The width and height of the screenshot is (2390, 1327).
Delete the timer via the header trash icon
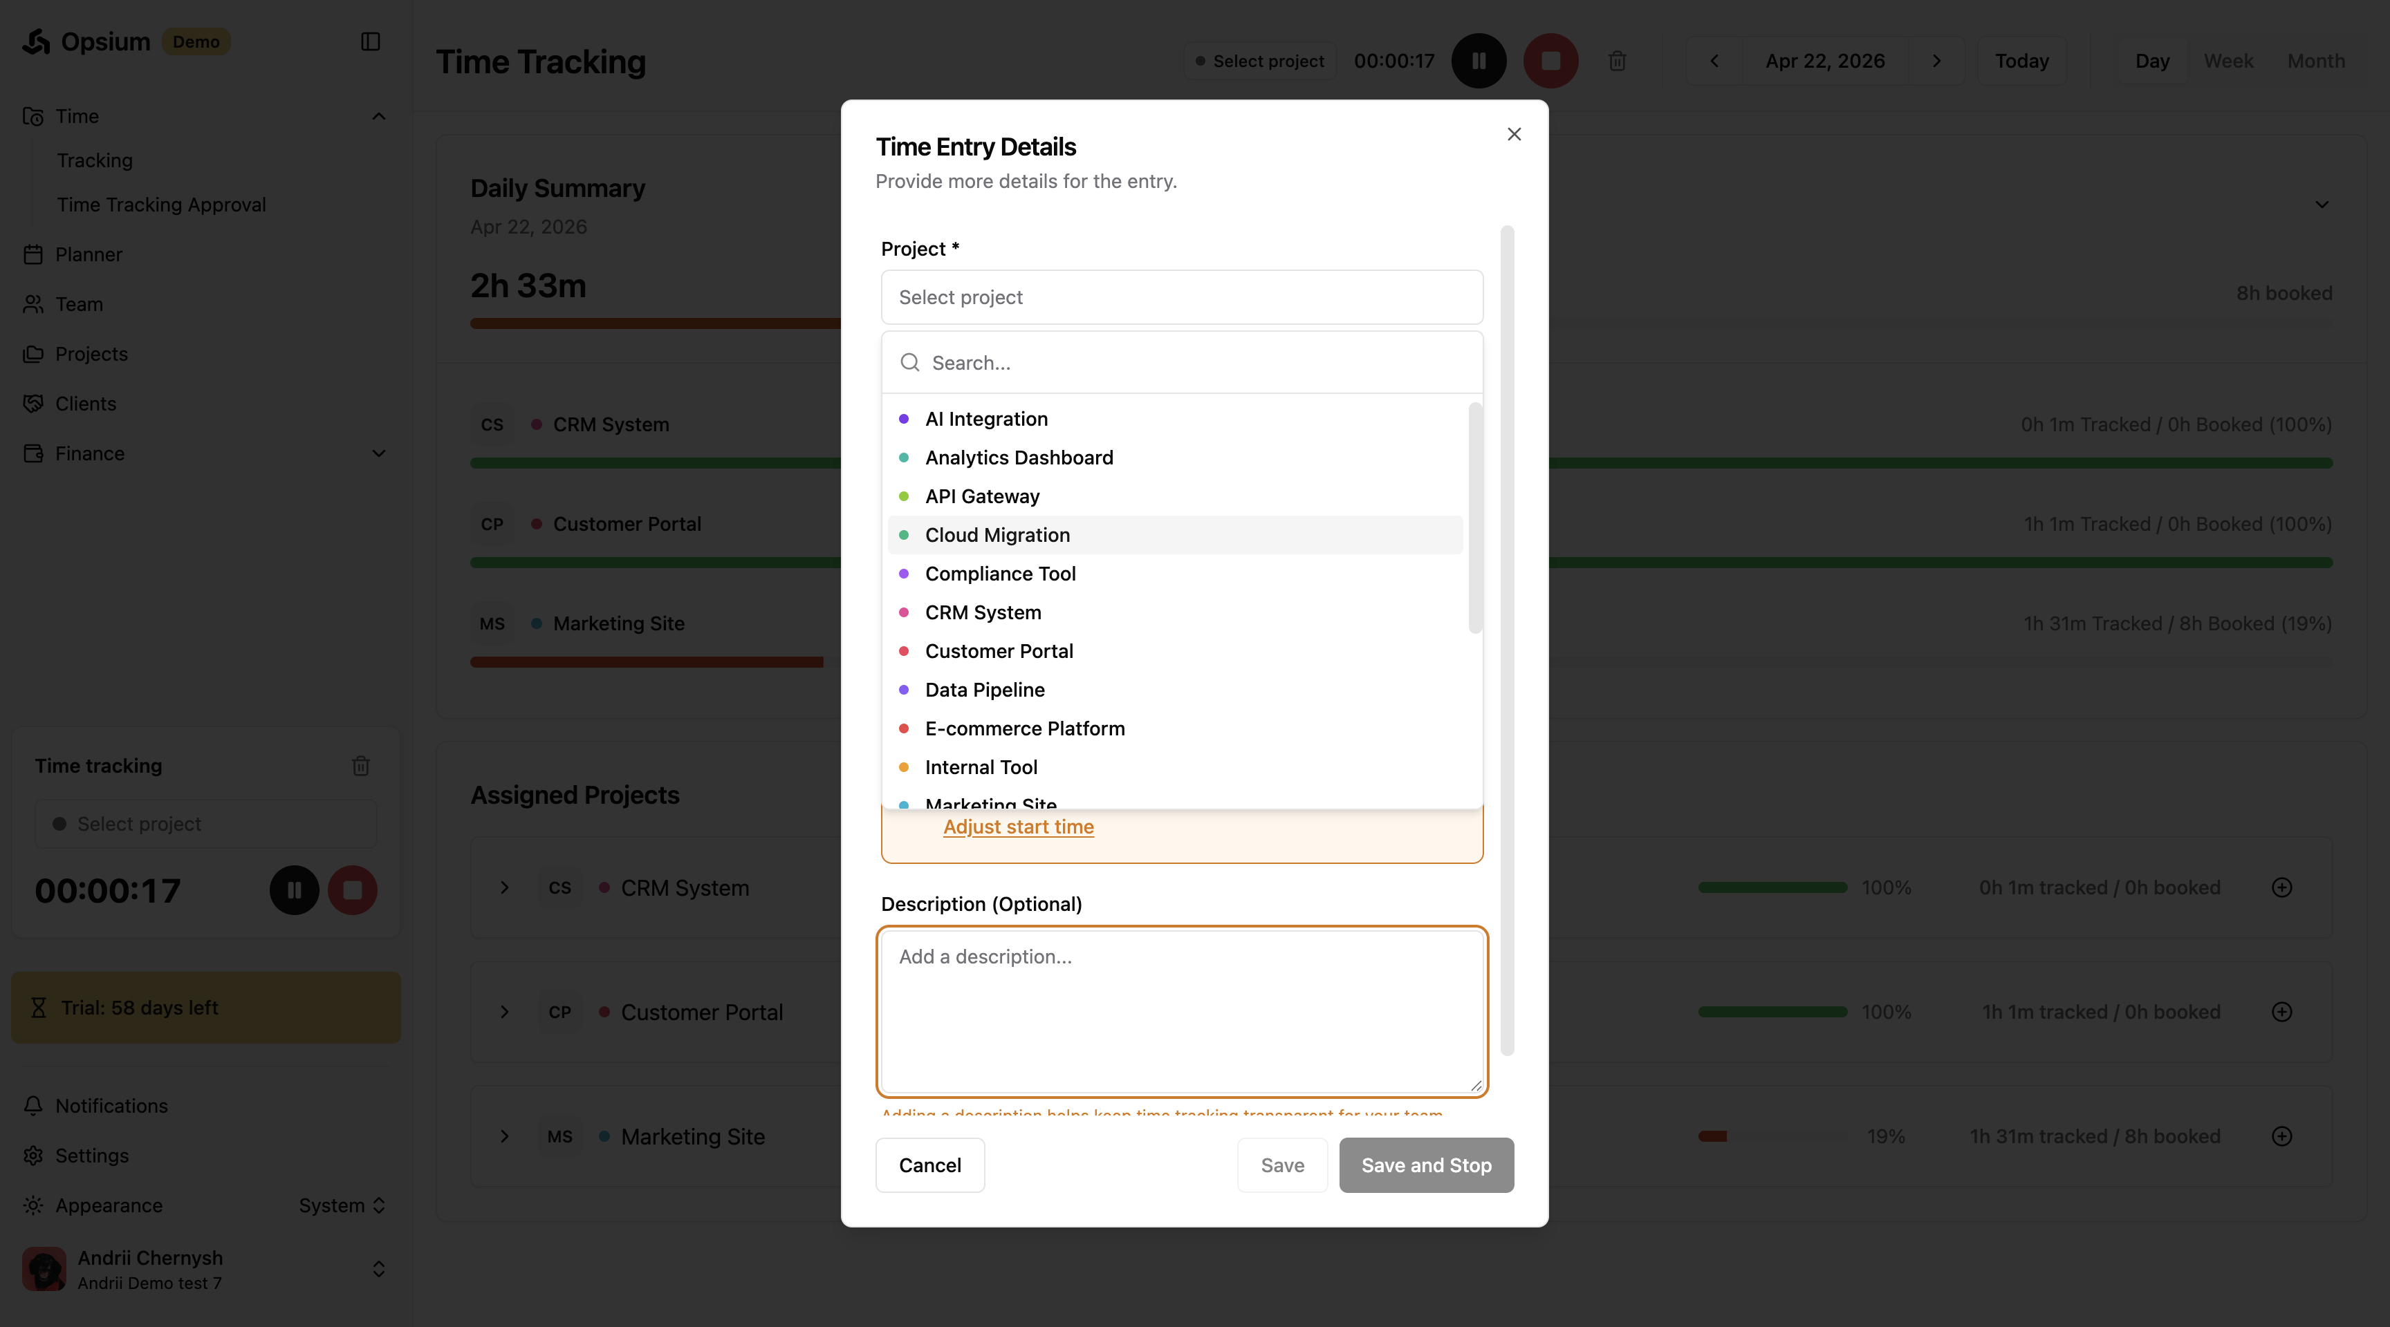[1616, 62]
